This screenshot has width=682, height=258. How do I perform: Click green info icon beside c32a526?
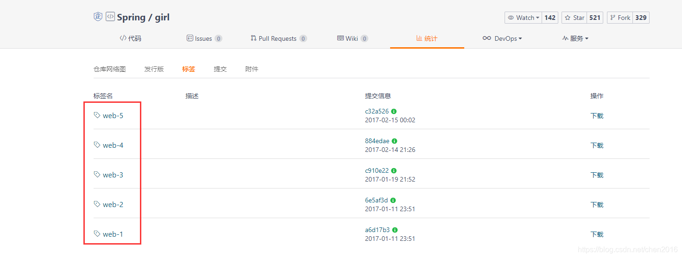[x=394, y=112]
